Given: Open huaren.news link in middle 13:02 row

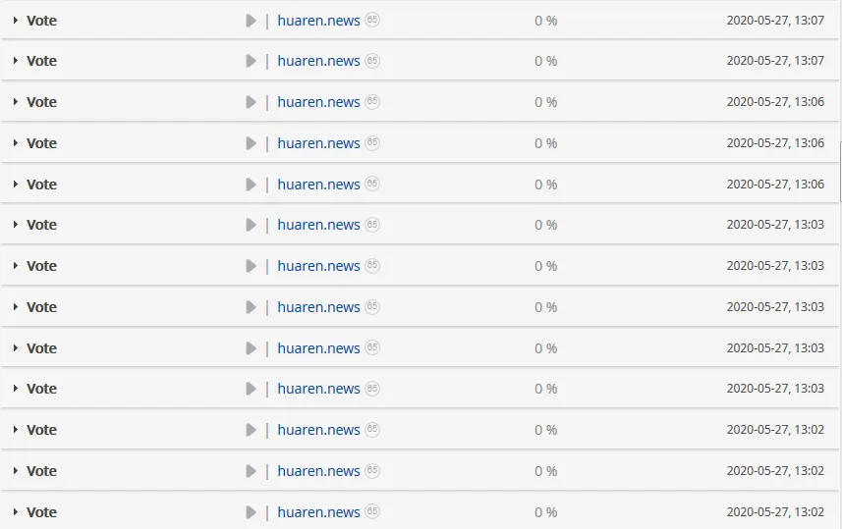Looking at the screenshot, I should coord(318,471).
